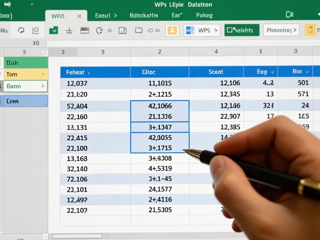Click the green checkmark icon in the toolbar
This screenshot has width=320, height=240.
coord(54,30)
